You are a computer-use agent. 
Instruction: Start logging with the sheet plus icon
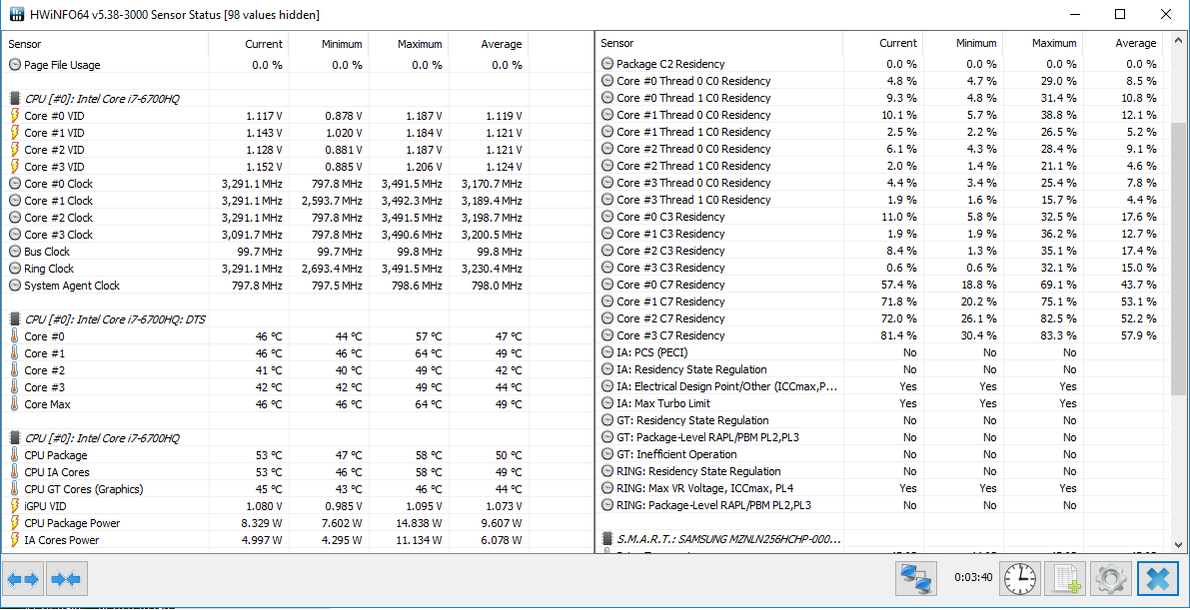[1065, 580]
